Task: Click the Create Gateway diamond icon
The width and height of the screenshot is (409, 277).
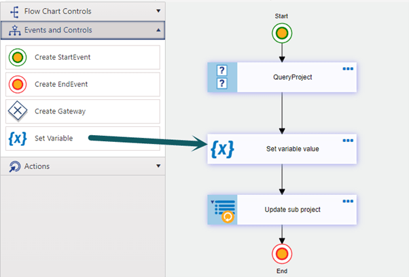Action: pos(18,111)
